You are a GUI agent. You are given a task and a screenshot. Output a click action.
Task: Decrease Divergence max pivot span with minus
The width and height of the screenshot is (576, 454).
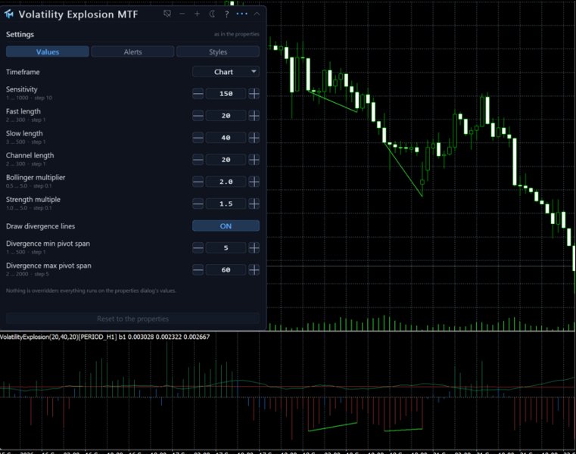[x=198, y=270]
